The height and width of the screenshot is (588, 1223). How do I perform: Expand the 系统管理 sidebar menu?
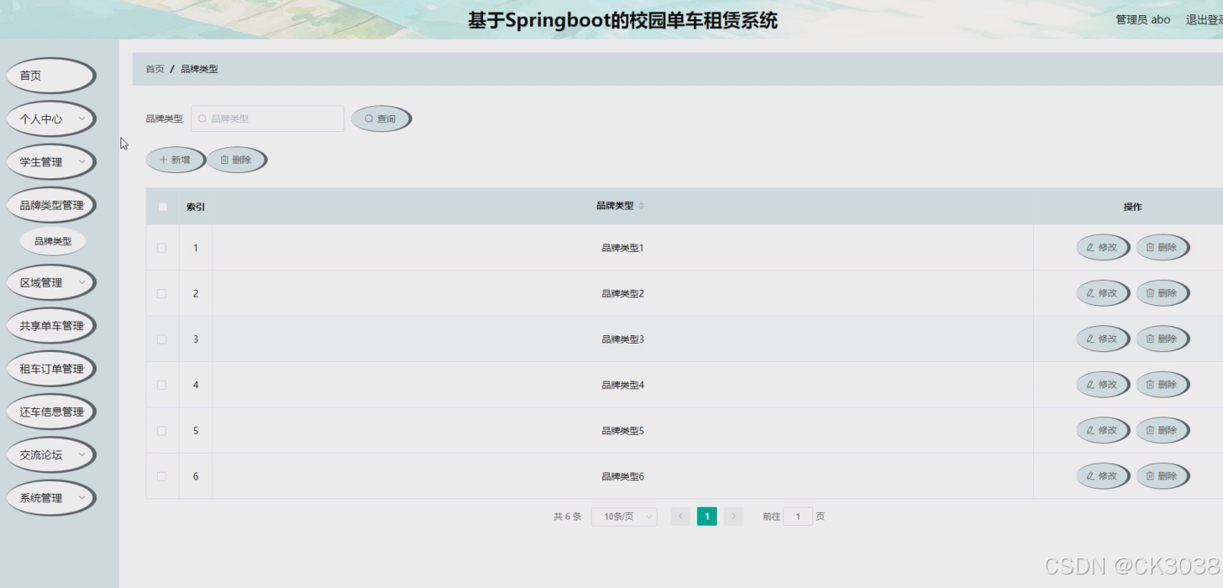(50, 497)
